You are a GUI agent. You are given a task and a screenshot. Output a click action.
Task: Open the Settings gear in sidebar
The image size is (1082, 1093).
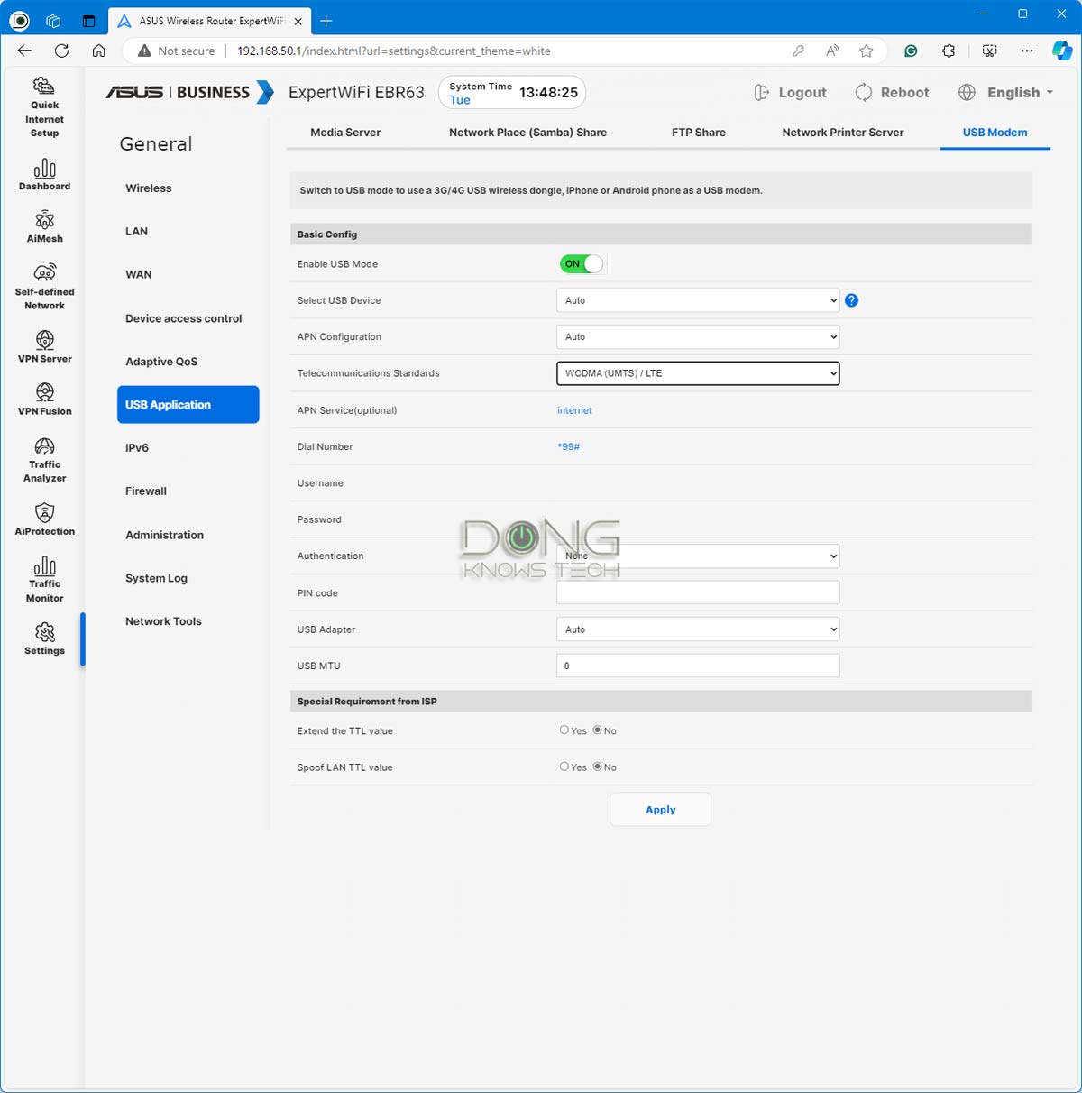point(44,638)
